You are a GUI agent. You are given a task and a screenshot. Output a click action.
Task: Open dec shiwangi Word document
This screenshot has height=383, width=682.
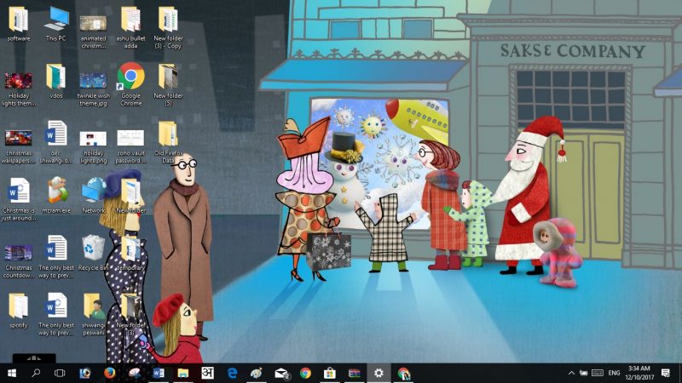[56, 142]
